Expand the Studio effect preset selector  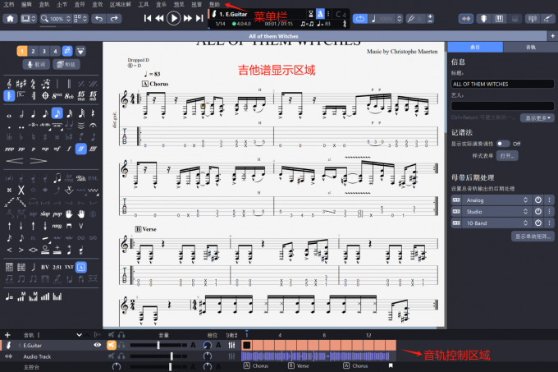pos(524,211)
